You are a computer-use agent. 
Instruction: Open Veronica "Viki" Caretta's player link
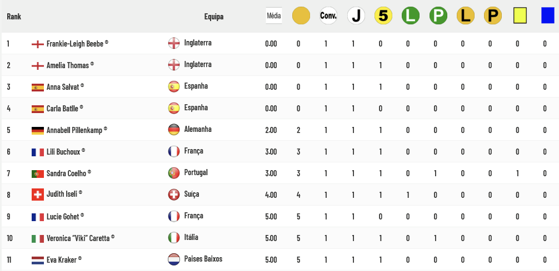pos(78,238)
